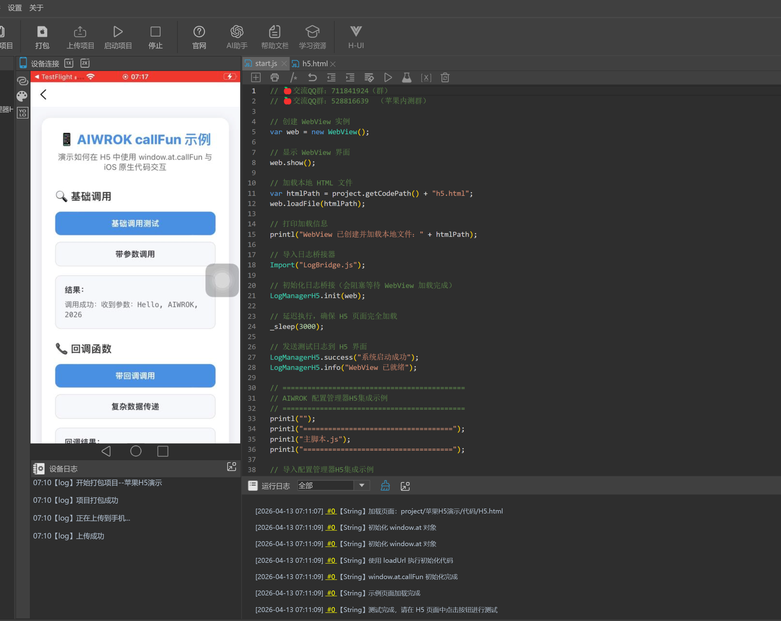Open the AI助手 assistant
This screenshot has width=781, height=621.
pos(237,37)
